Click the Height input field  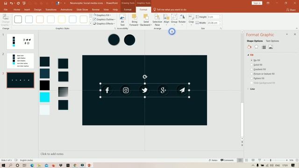point(213,17)
